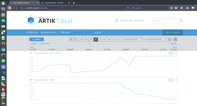Open the Blog nav item
Viewport: 197px width, 106px height.
[98, 33]
